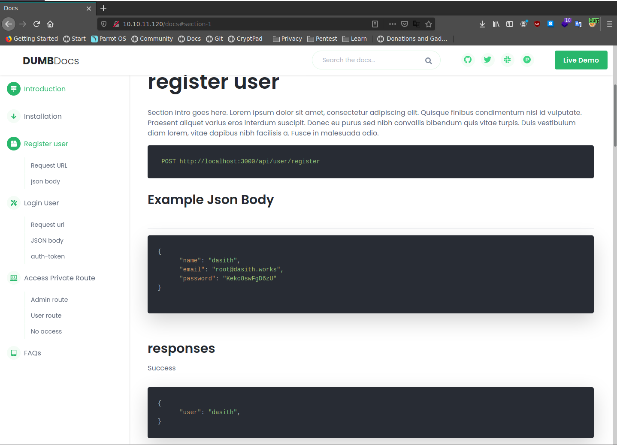Click the Login User tools icon
This screenshot has width=617, height=445.
pos(14,203)
